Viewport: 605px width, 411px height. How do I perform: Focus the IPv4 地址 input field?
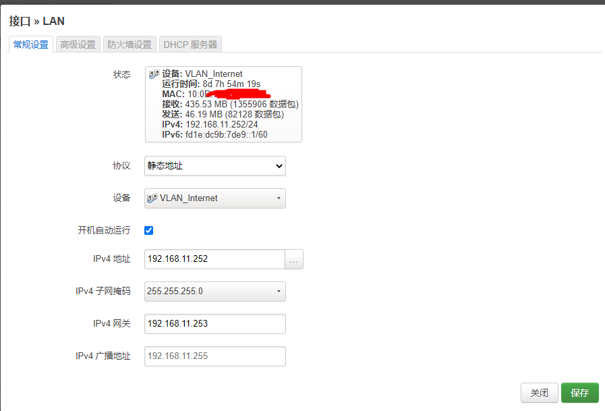(x=214, y=259)
